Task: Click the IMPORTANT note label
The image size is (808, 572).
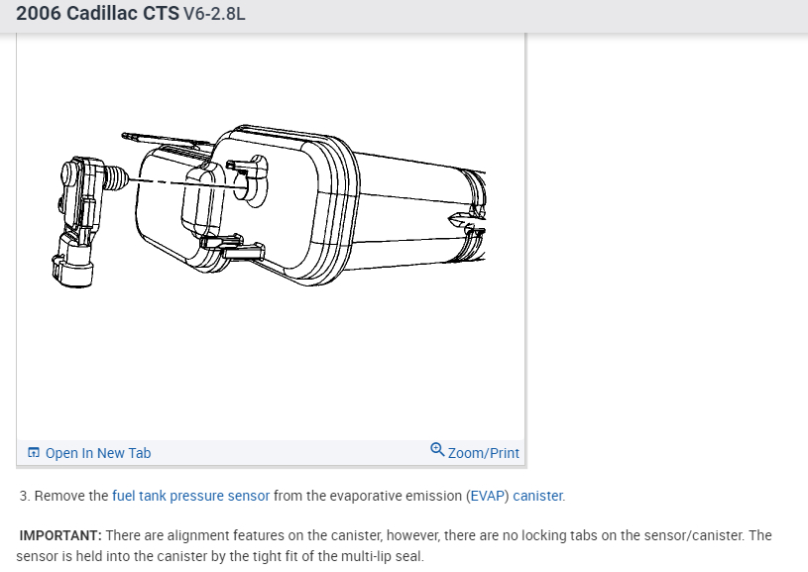Action: 60,535
